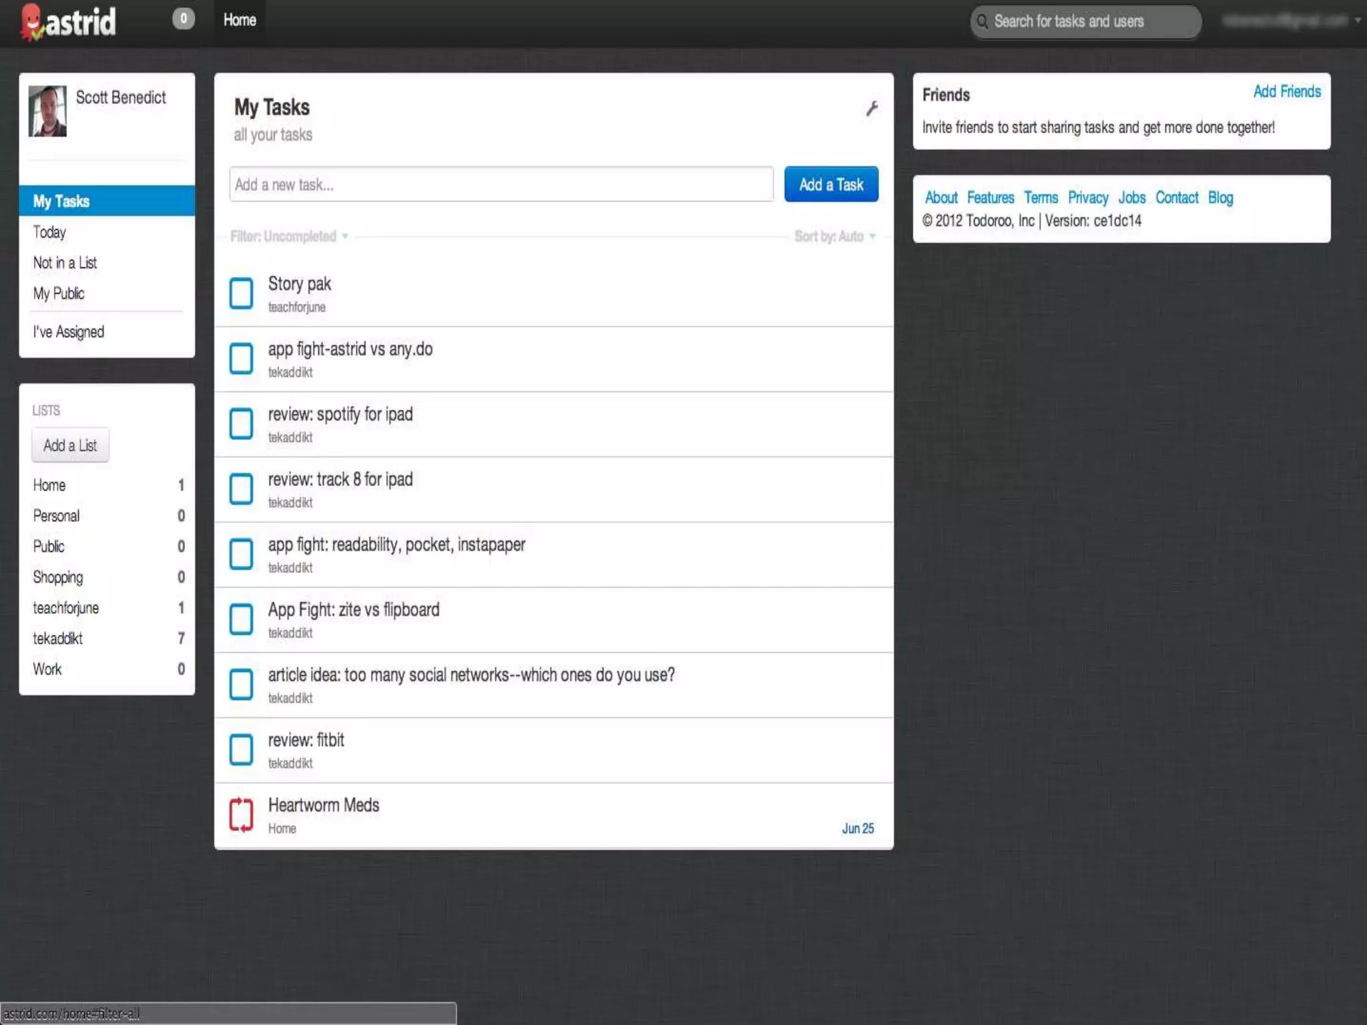
Task: Click the Add a List button
Action: click(70, 445)
